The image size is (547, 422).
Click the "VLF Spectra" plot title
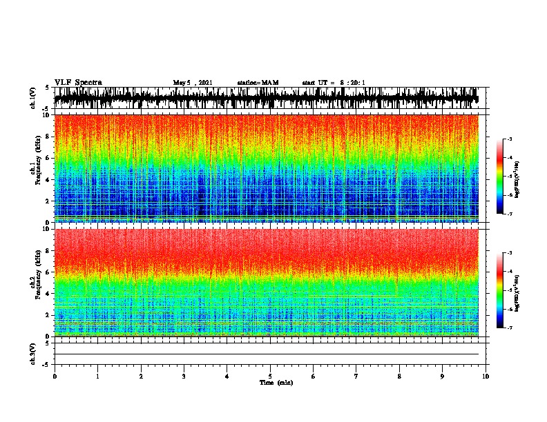(x=78, y=83)
